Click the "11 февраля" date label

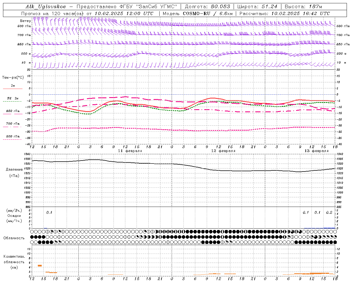[130, 151]
